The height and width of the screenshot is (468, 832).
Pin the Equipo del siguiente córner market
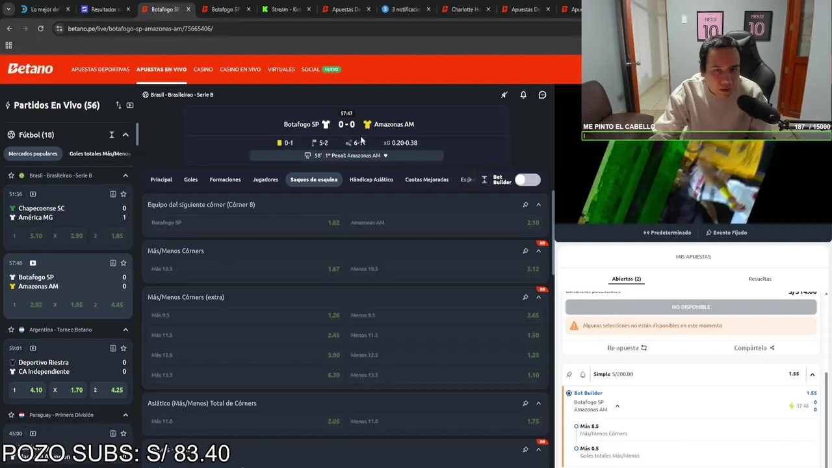tap(525, 205)
